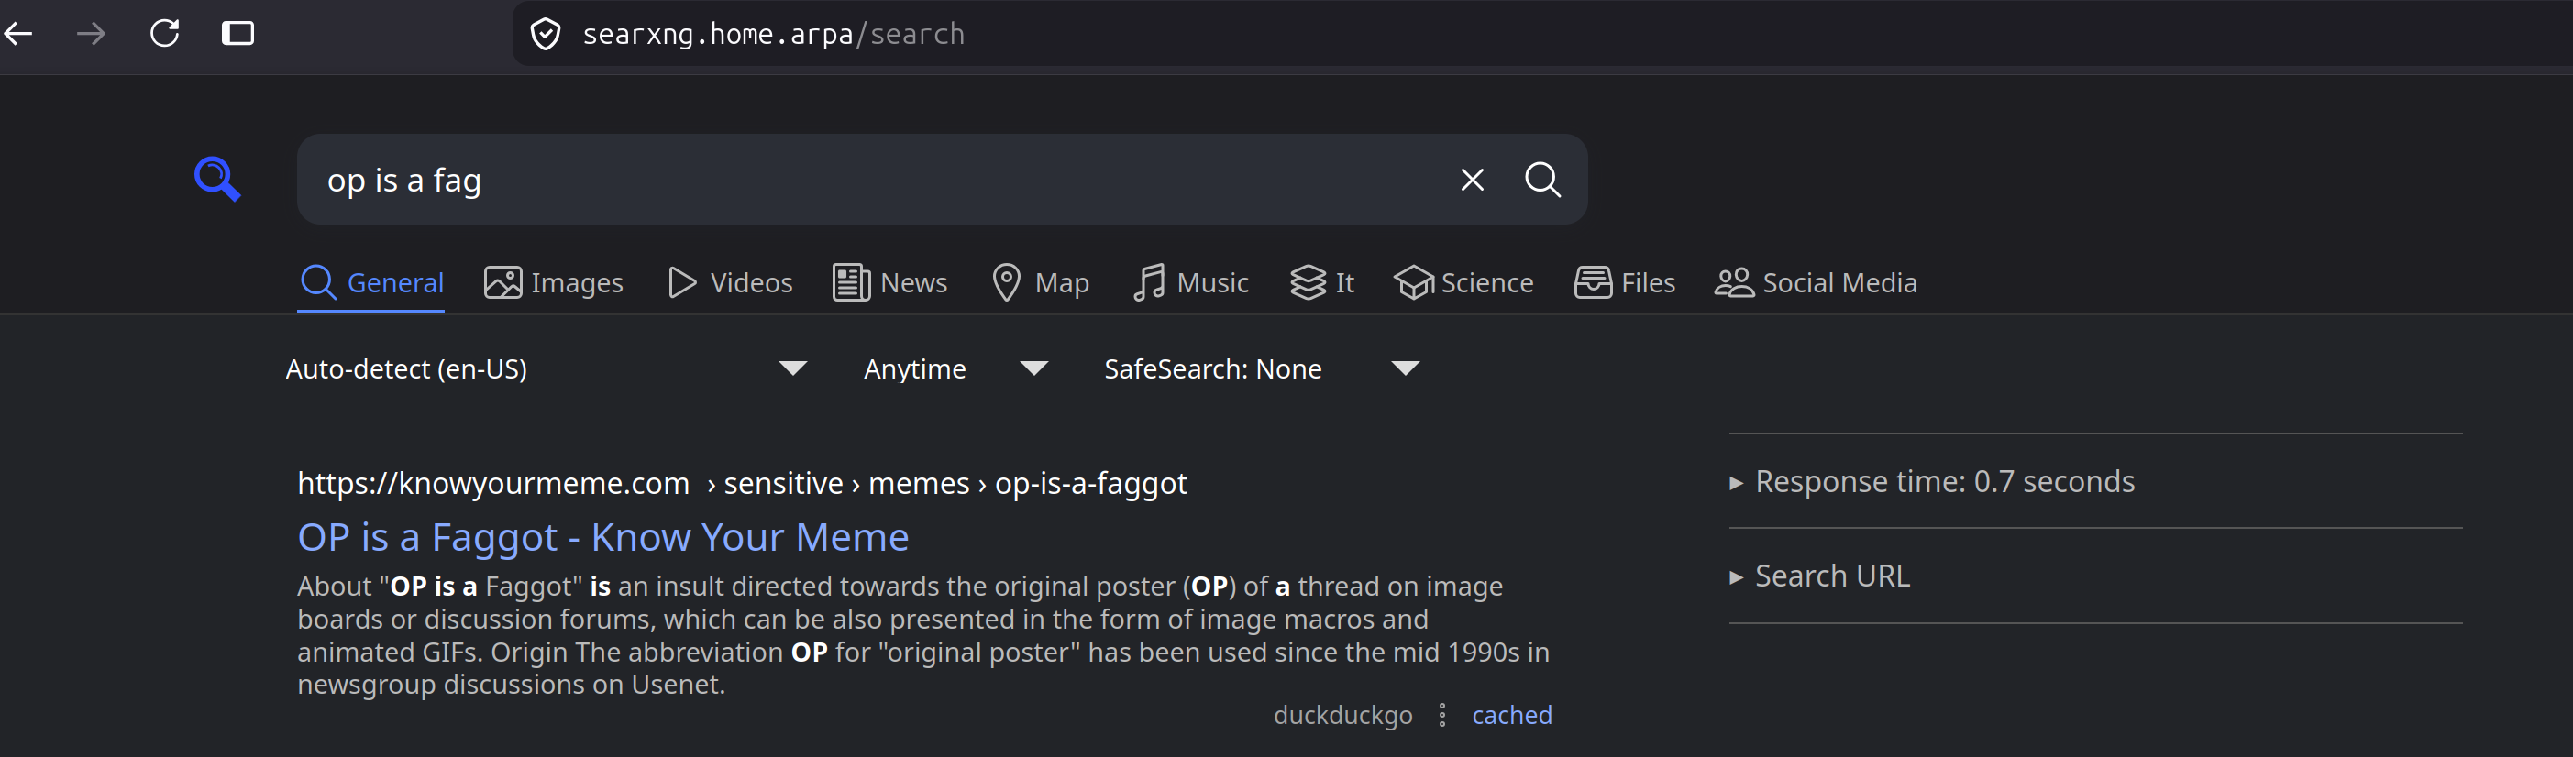This screenshot has height=757, width=2573.
Task: Go back to the previous page
Action: [19, 34]
